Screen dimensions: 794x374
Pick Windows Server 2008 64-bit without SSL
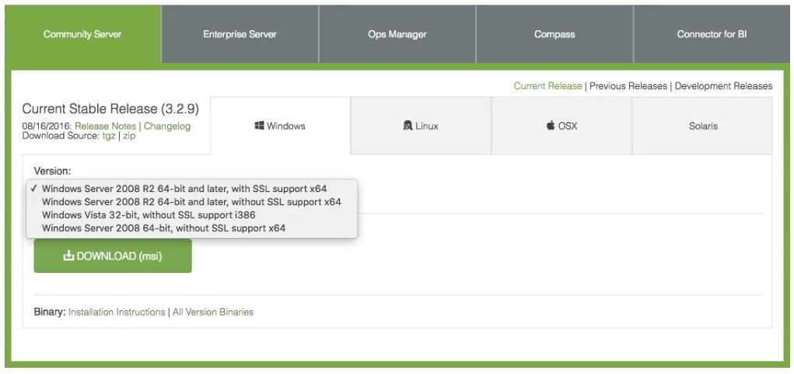(163, 228)
